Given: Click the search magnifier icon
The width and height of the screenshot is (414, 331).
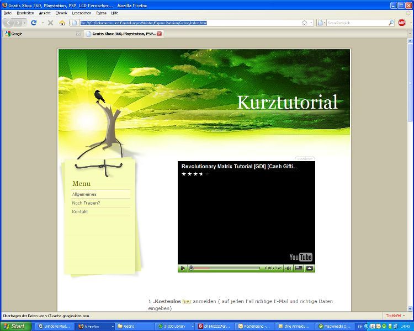Looking at the screenshot, I should pos(391,23).
